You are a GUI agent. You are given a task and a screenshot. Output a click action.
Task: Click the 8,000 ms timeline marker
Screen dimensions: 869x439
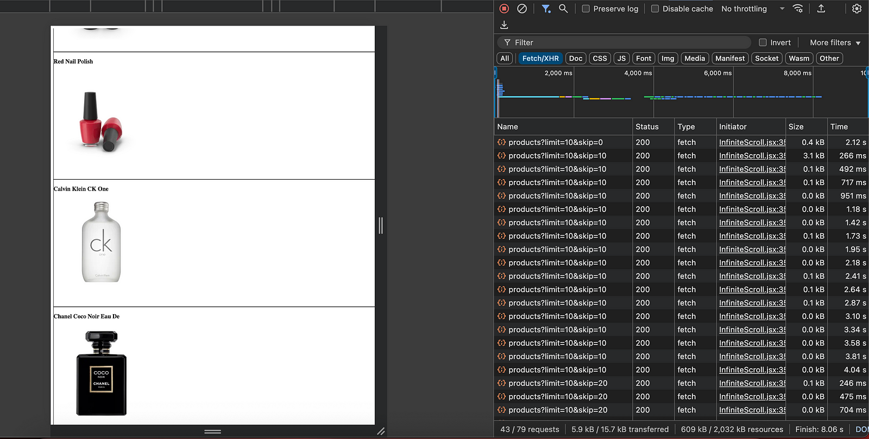(797, 73)
